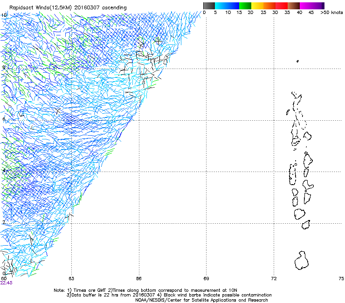
Task: Click the longitude label 75
Action: point(341,279)
